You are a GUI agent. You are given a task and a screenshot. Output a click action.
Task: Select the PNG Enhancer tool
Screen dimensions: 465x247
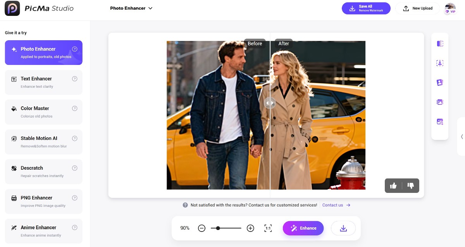point(44,201)
